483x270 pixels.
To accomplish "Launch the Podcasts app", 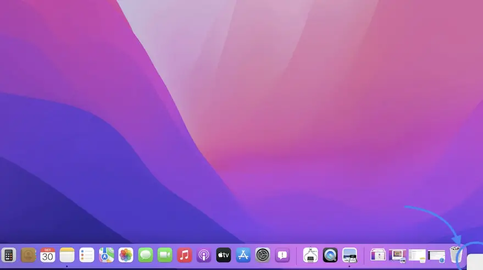I will coord(204,255).
